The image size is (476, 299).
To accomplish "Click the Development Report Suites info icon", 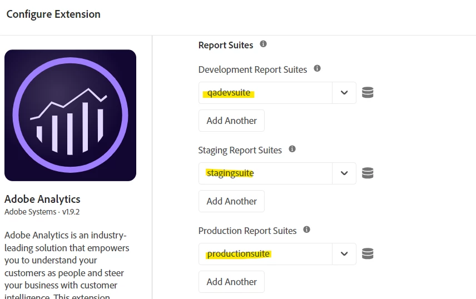I will [x=318, y=68].
